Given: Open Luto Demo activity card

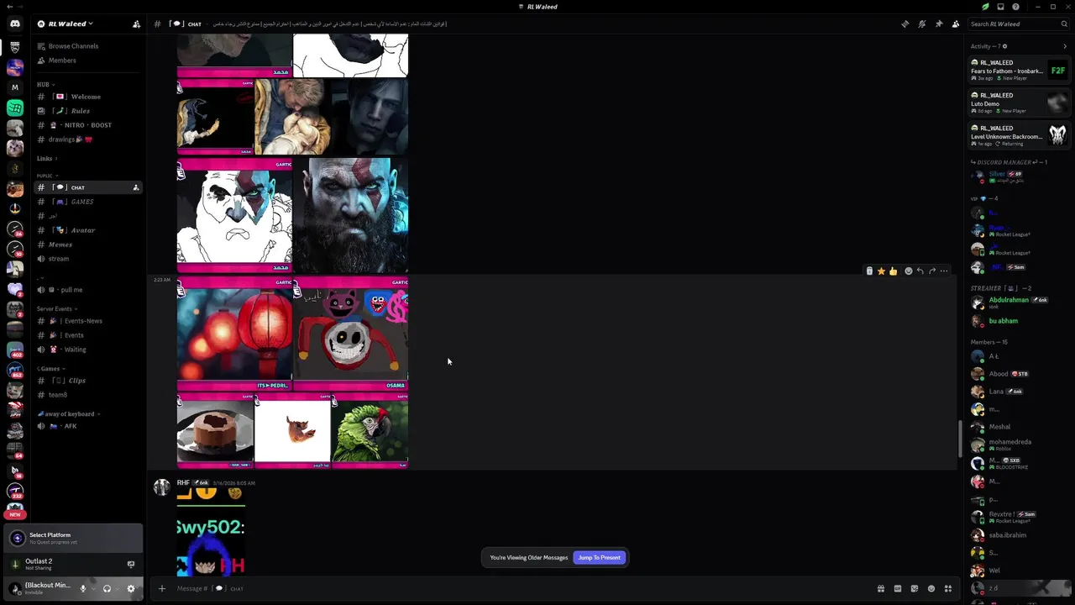Looking at the screenshot, I should point(1018,103).
